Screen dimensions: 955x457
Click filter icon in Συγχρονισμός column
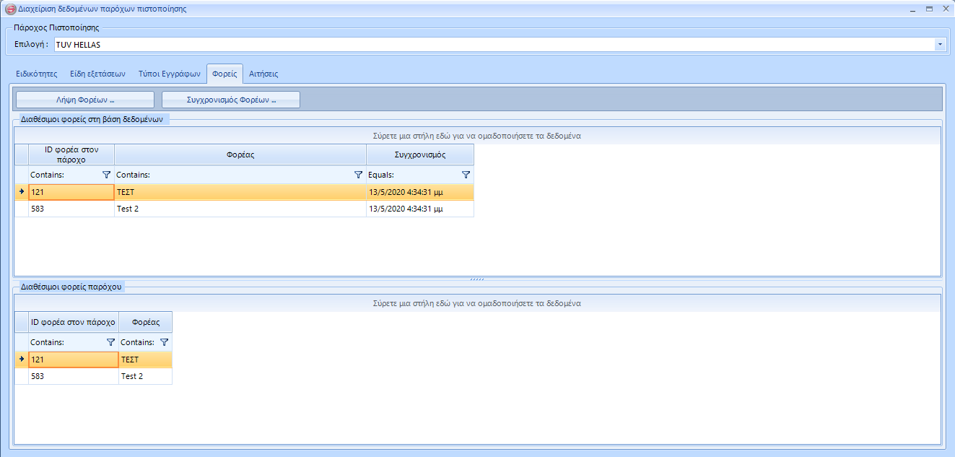tap(466, 175)
